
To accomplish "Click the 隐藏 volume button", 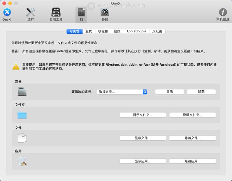I will 201,92.
